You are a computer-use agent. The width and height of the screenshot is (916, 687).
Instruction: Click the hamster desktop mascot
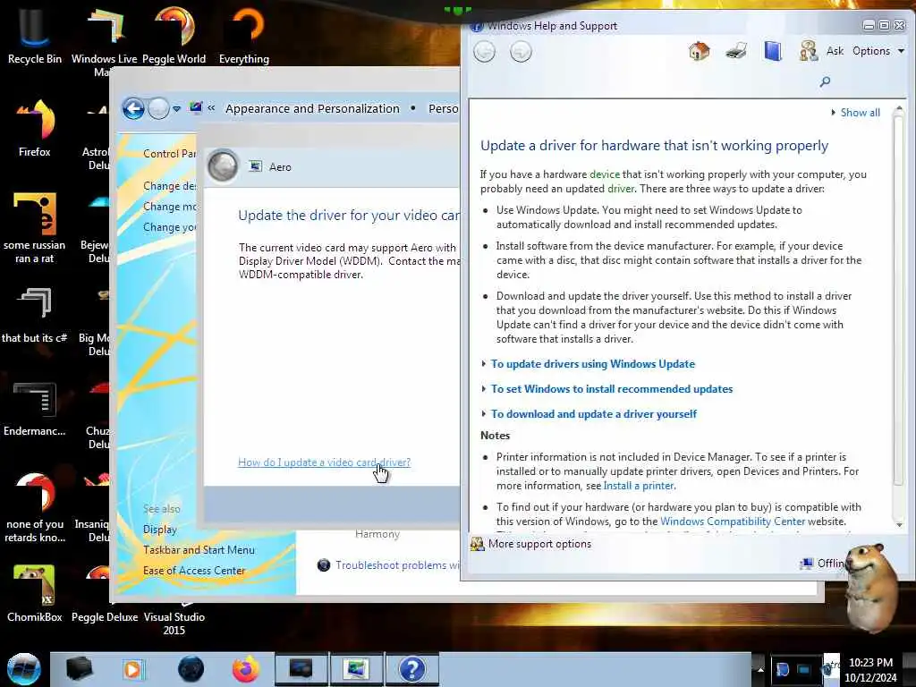[871, 588]
